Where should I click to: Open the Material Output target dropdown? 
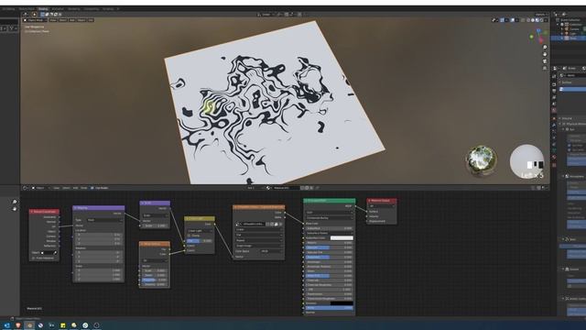382,206
